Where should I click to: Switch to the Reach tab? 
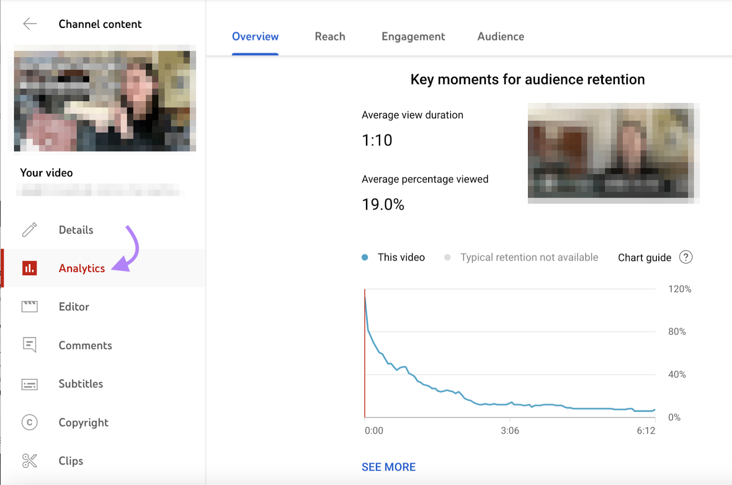click(330, 36)
